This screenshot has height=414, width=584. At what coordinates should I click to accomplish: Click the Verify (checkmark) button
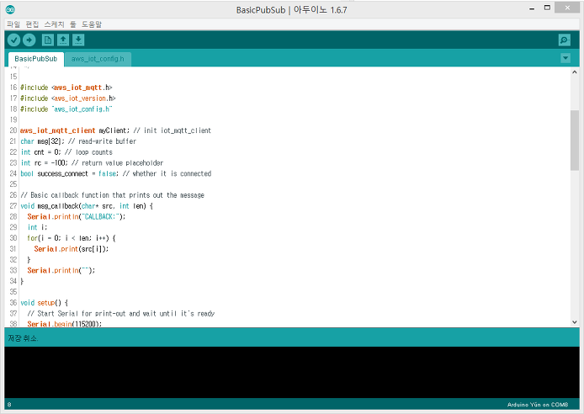(x=13, y=40)
